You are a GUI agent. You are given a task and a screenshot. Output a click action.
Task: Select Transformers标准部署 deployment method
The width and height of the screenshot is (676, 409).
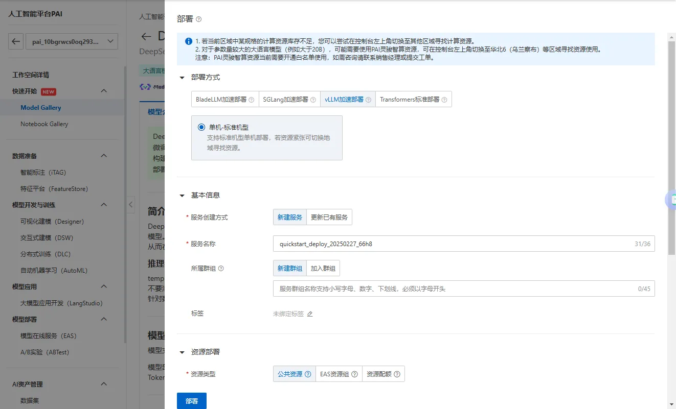tap(413, 100)
